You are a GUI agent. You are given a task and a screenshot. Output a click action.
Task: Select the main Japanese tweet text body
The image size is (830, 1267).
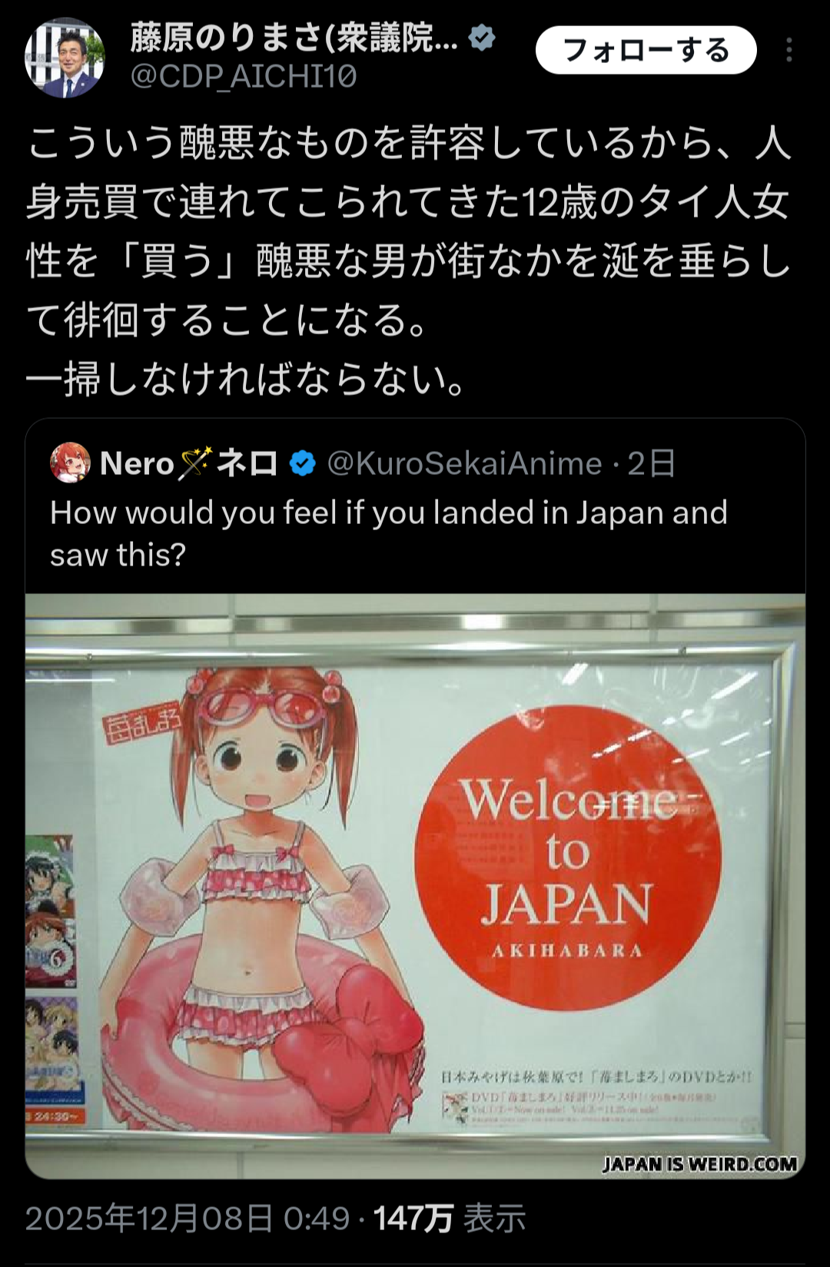pos(408,261)
